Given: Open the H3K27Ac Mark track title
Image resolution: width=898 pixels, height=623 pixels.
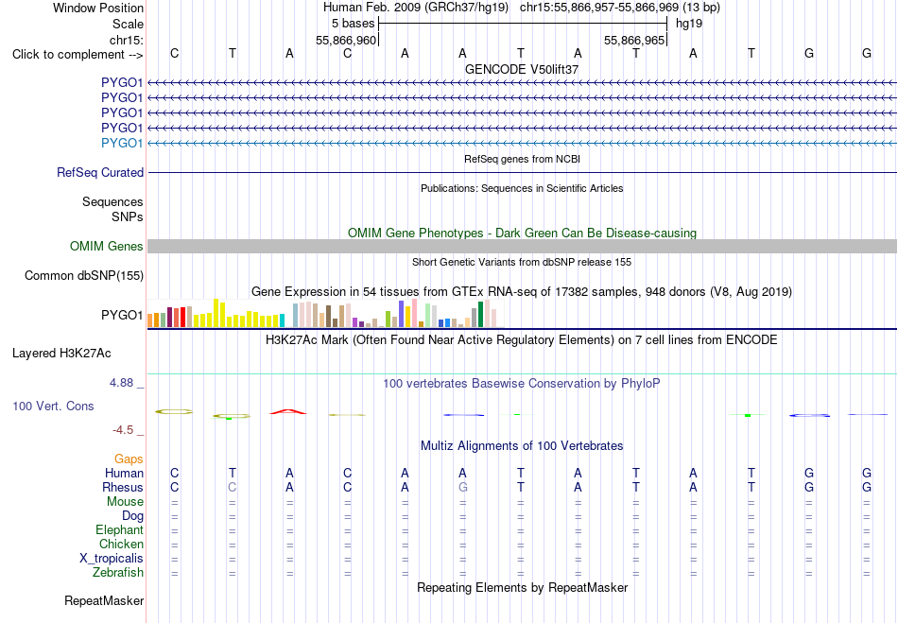Looking at the screenshot, I should [x=522, y=340].
